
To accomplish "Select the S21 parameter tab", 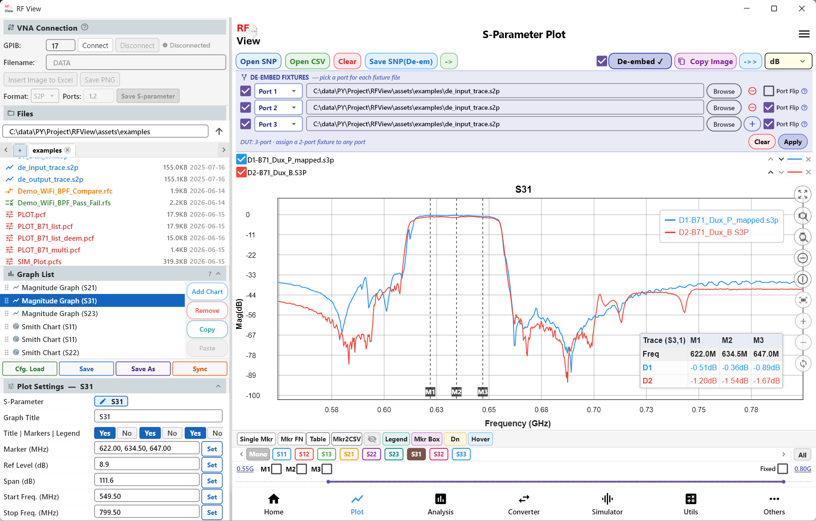I will pyautogui.click(x=349, y=454).
